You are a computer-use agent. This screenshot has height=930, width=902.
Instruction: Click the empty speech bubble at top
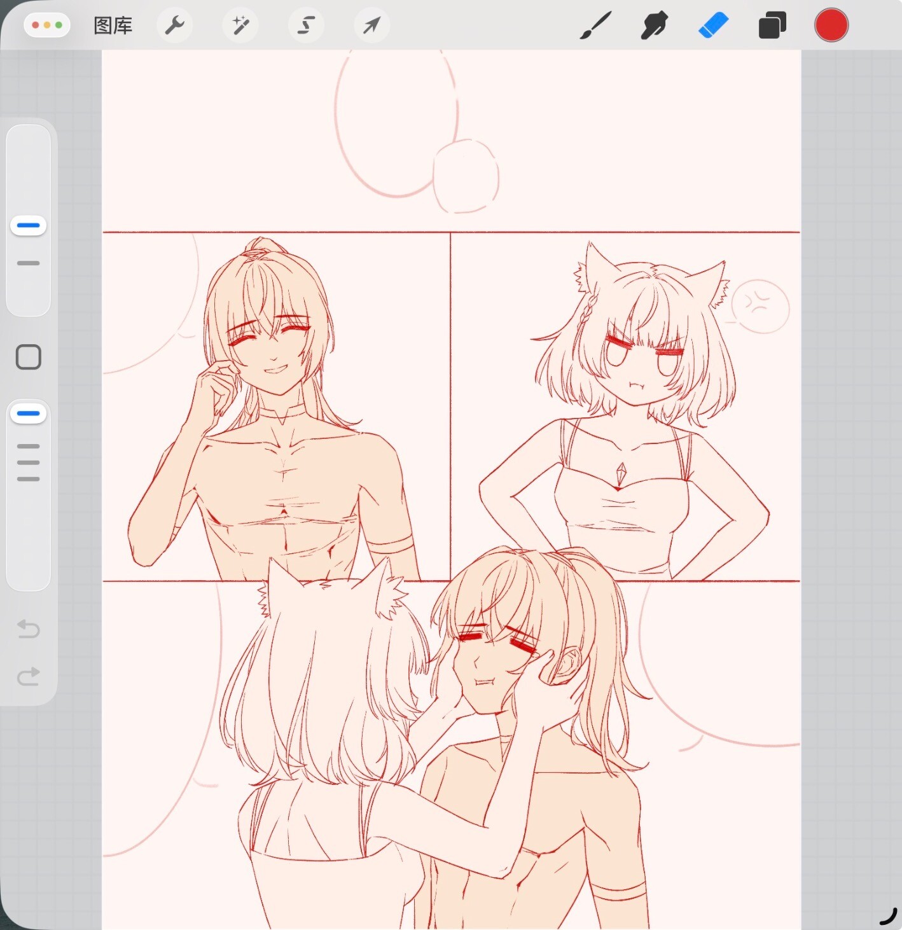point(396,121)
